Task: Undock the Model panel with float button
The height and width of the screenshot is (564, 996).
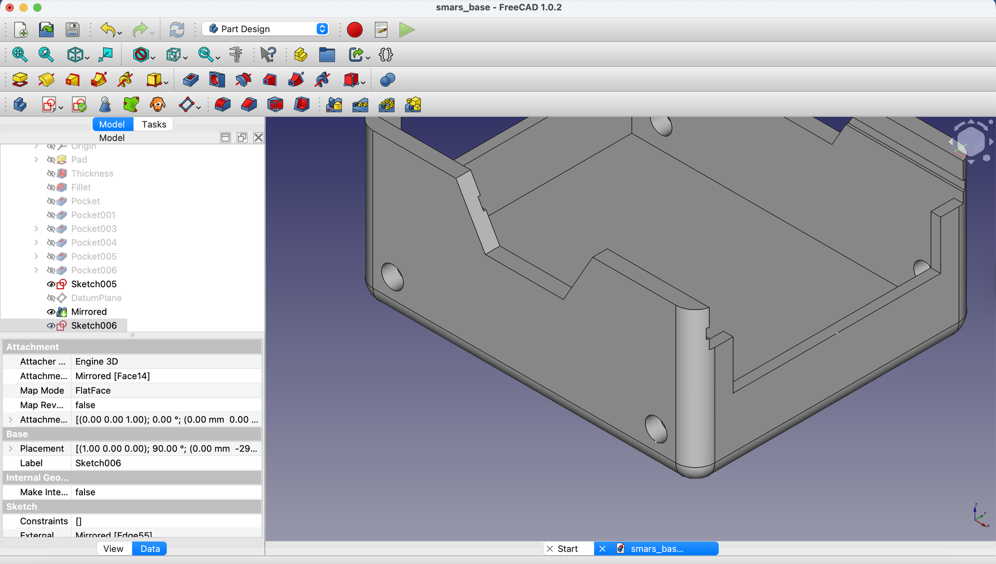Action: (242, 137)
